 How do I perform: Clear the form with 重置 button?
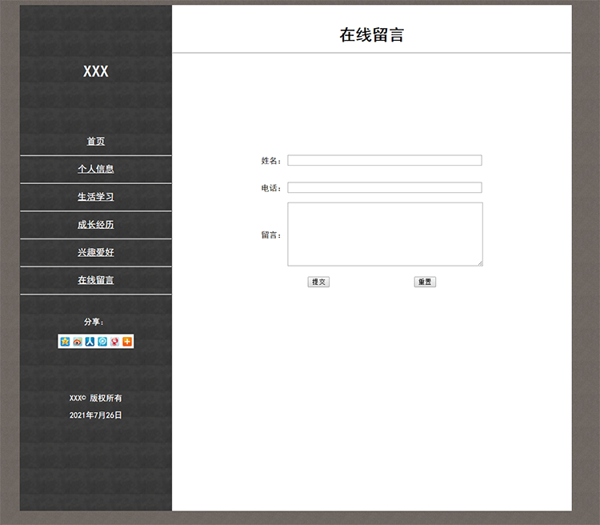point(425,282)
